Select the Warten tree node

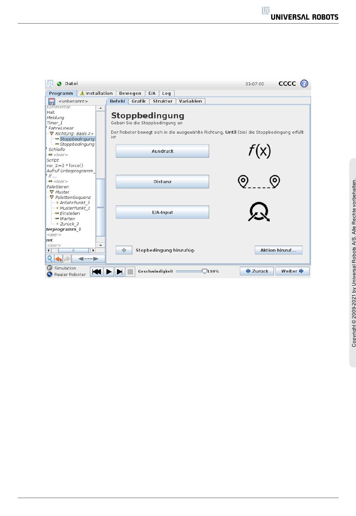67,219
